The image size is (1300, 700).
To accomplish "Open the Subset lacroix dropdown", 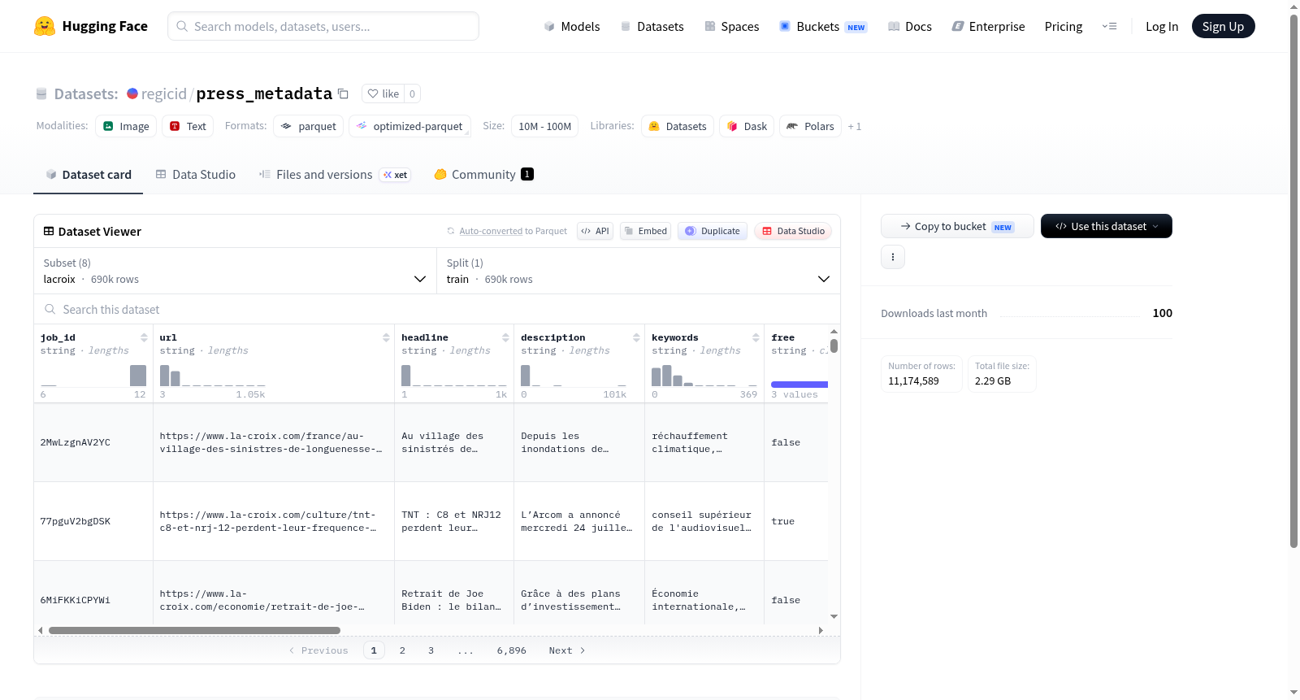I will [235, 271].
